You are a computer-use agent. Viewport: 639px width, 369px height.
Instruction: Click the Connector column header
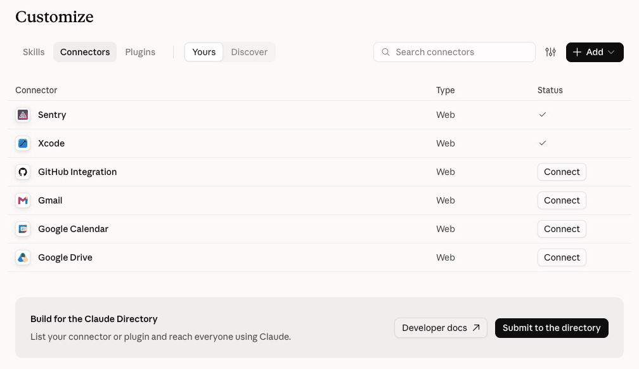point(36,90)
